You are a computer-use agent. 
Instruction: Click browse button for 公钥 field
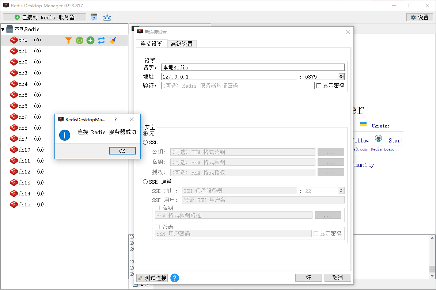(331, 152)
